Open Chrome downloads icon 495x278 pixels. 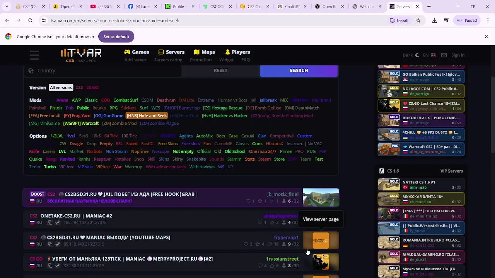point(434,20)
